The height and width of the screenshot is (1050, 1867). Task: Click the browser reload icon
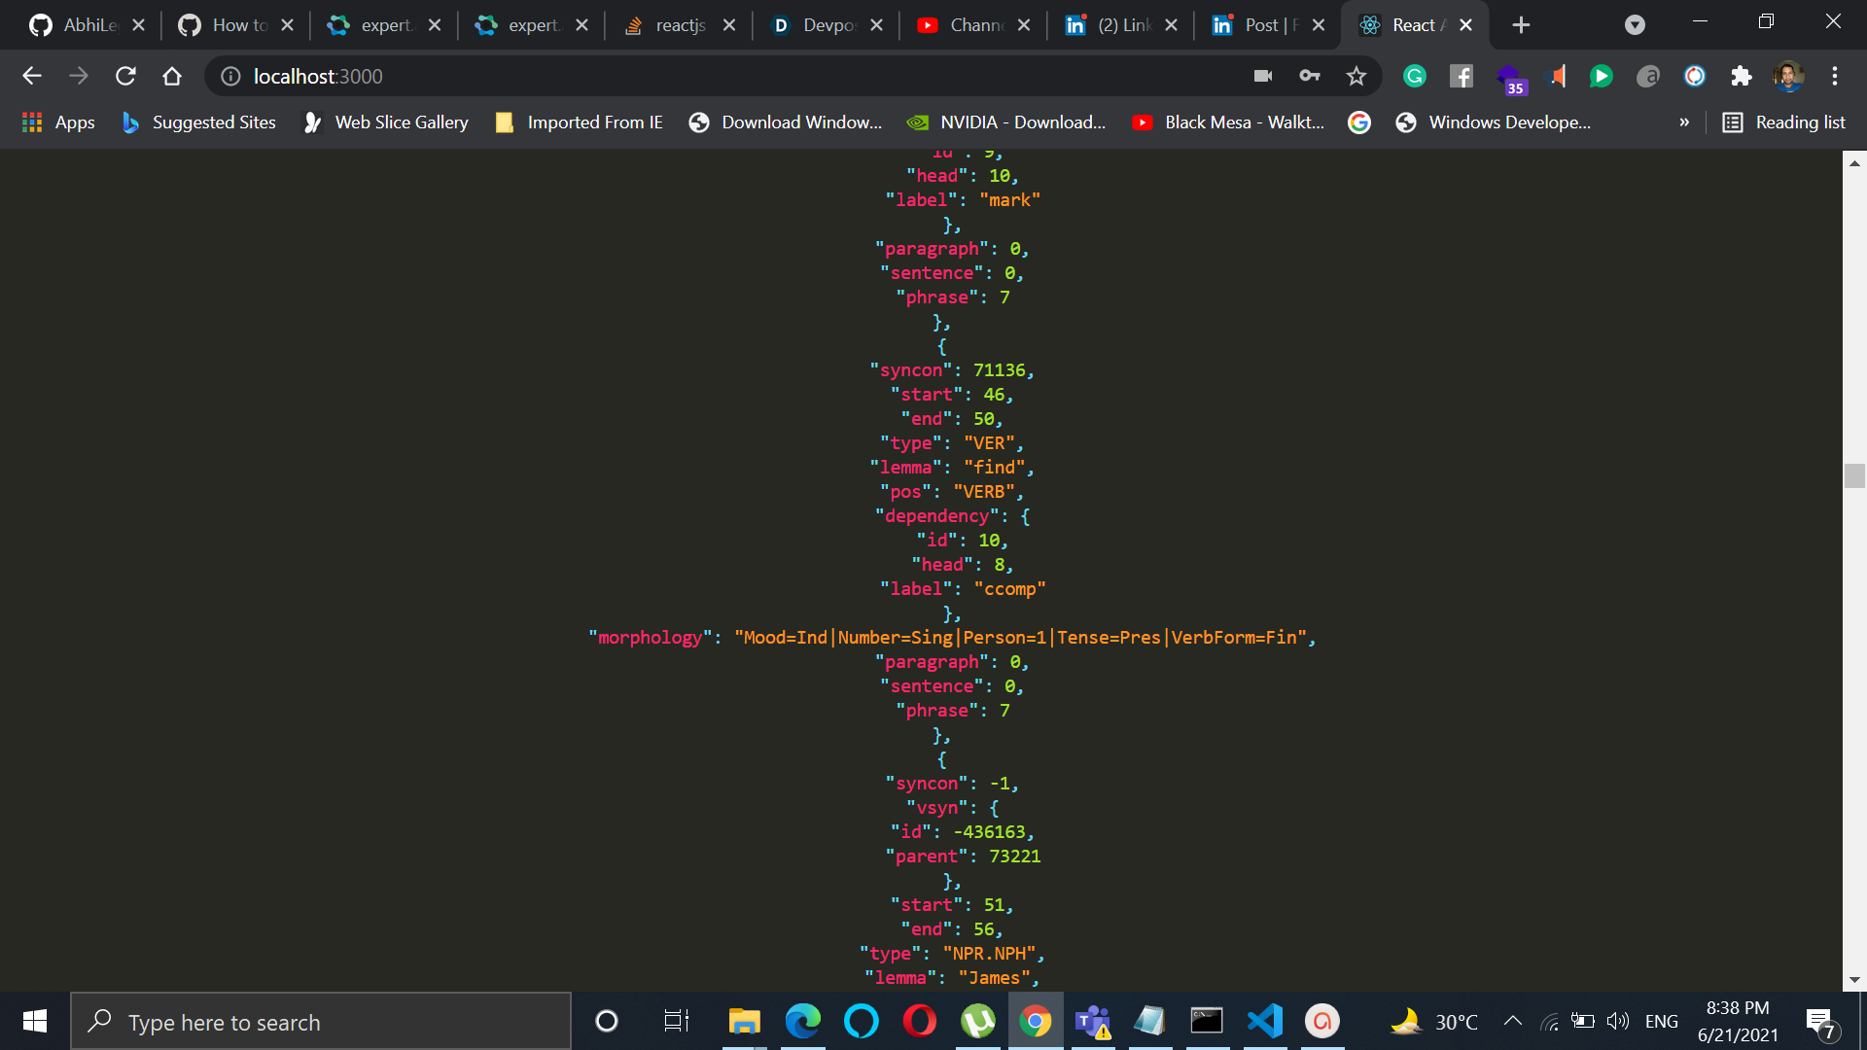[125, 76]
